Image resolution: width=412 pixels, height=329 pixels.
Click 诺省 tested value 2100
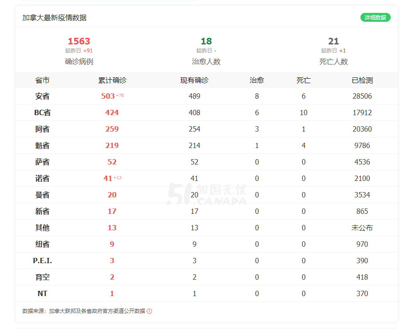point(362,178)
